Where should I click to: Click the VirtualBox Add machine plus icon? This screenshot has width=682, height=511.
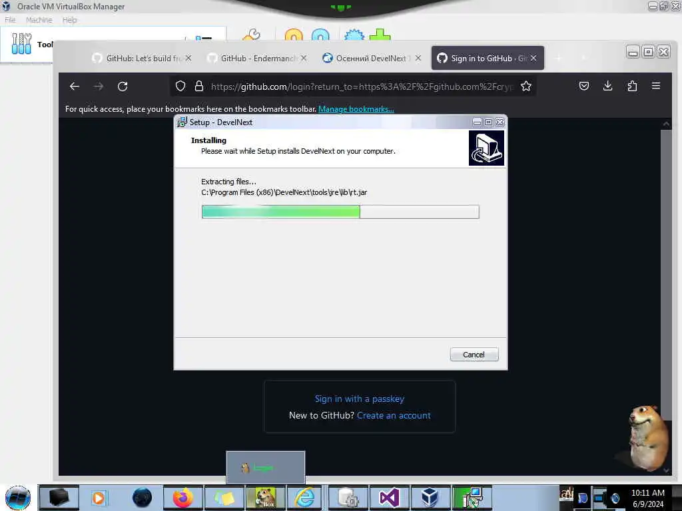(x=380, y=35)
